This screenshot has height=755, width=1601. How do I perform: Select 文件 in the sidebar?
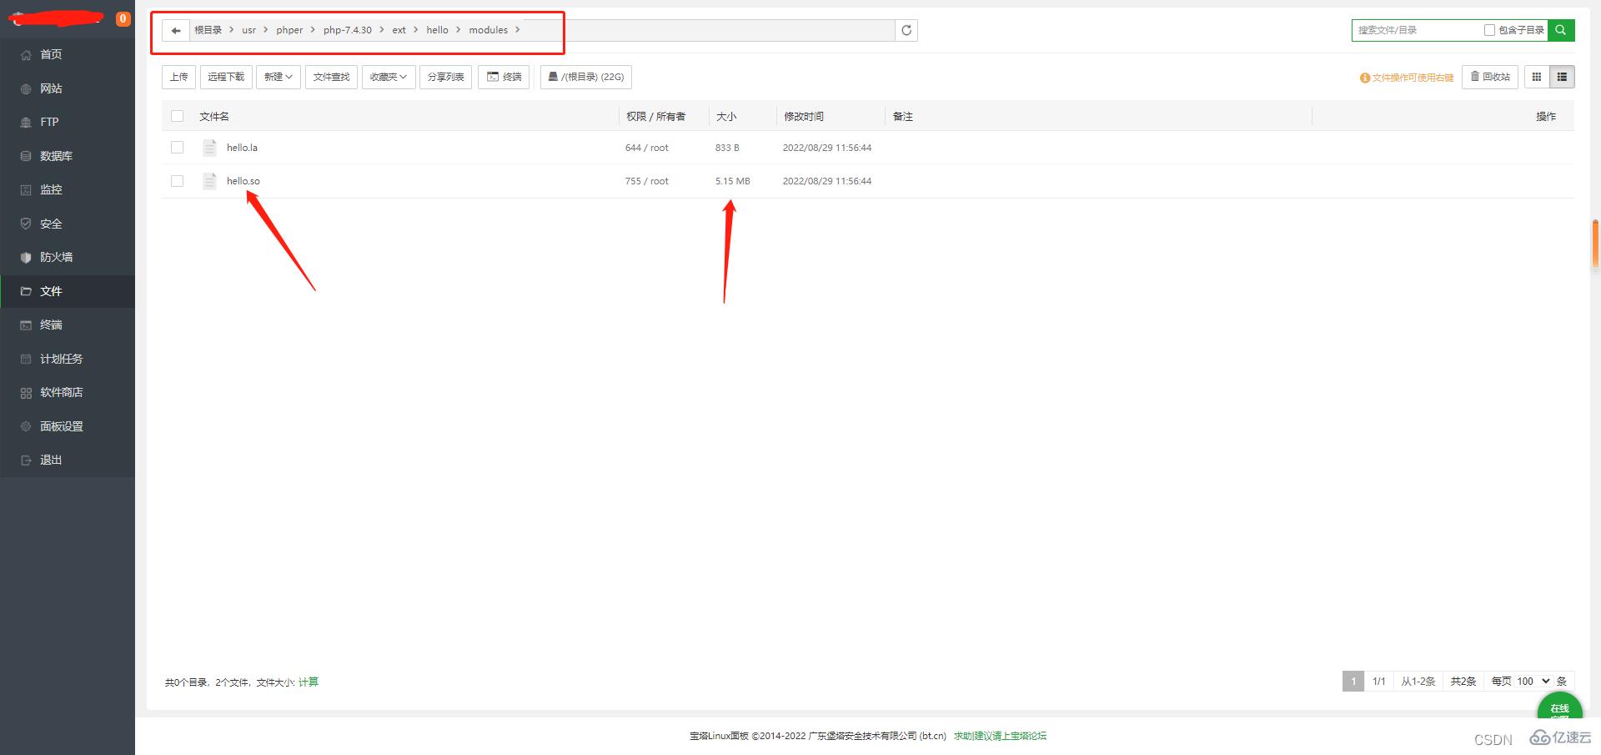pos(68,291)
